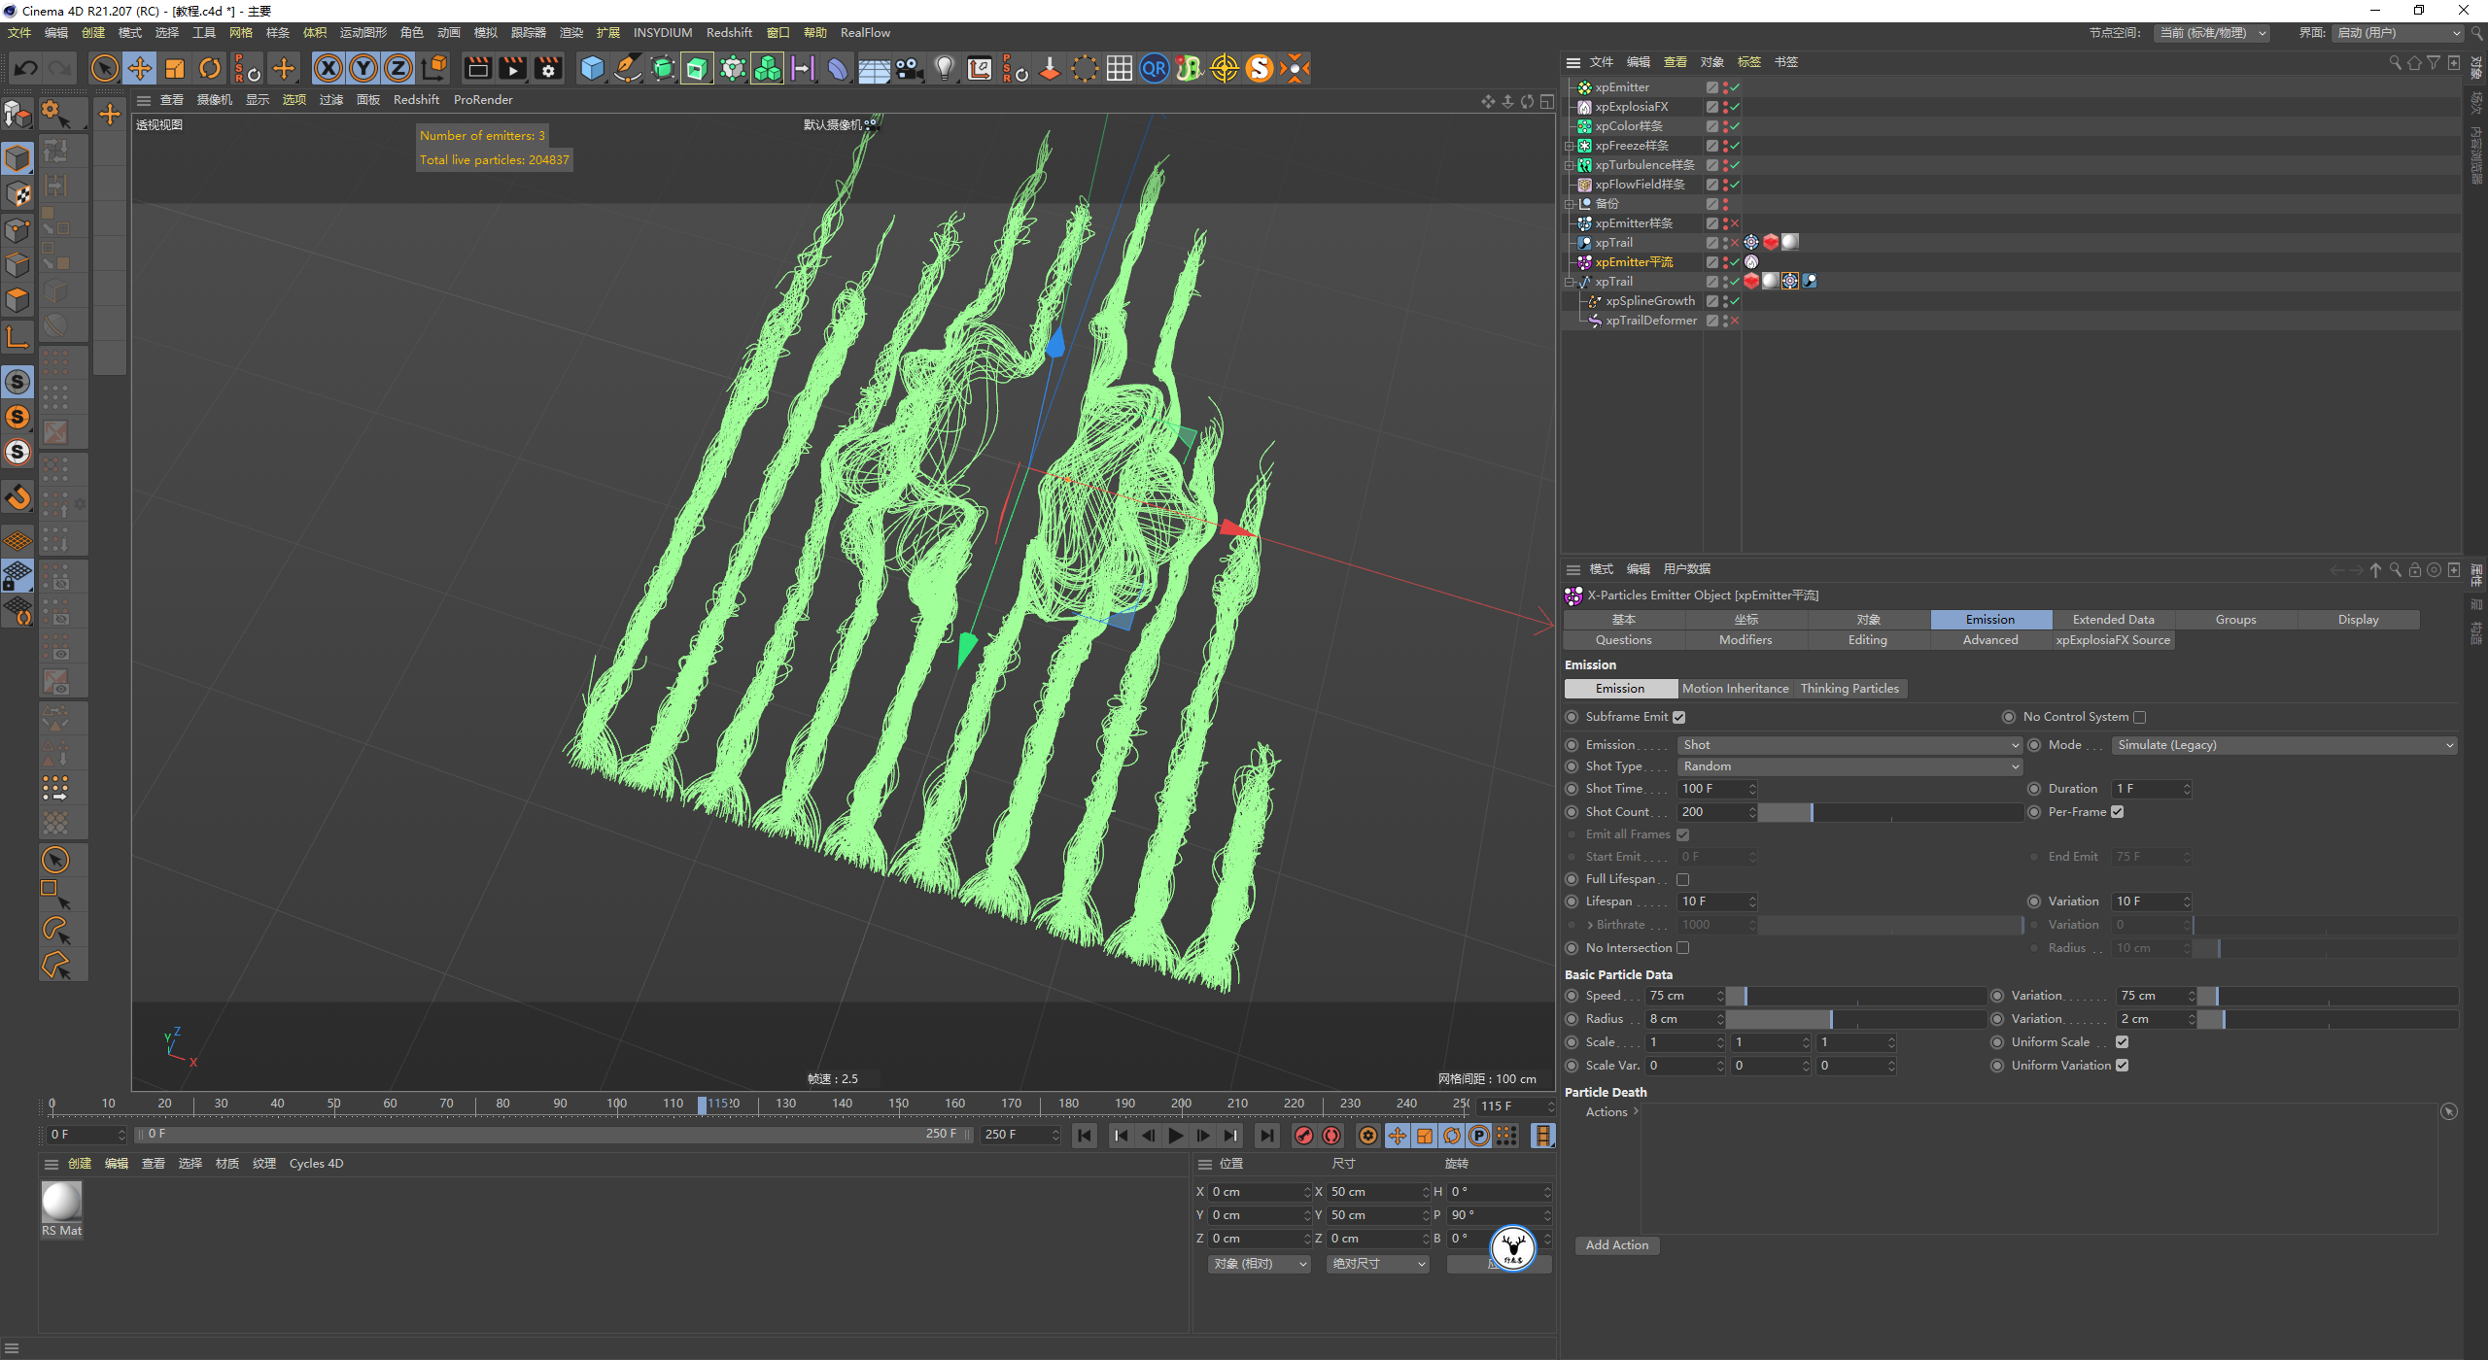The height and width of the screenshot is (1360, 2488).
Task: Switch to the Extended Data tab
Action: [x=2113, y=620]
